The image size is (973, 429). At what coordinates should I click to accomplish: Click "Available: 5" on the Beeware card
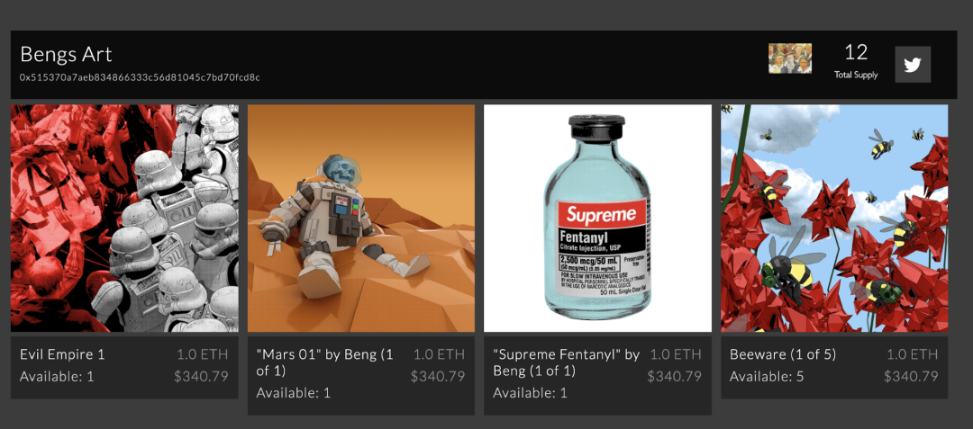pyautogui.click(x=767, y=376)
